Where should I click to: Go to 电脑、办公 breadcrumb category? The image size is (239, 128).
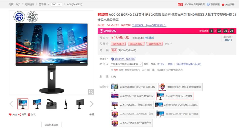14,4
